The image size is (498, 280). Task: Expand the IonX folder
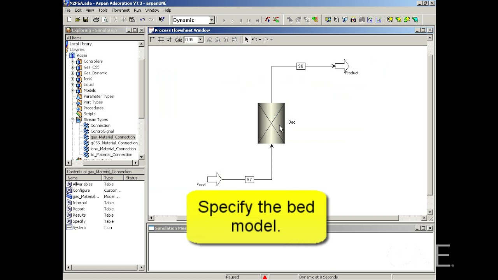(72, 79)
